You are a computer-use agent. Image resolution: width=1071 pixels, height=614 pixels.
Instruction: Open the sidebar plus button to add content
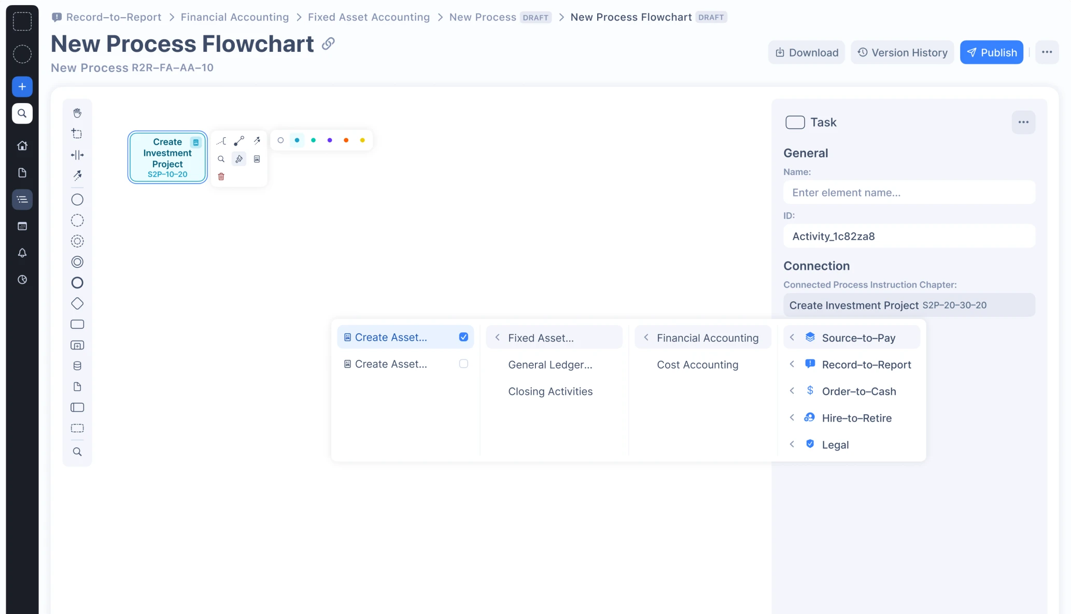(22, 86)
